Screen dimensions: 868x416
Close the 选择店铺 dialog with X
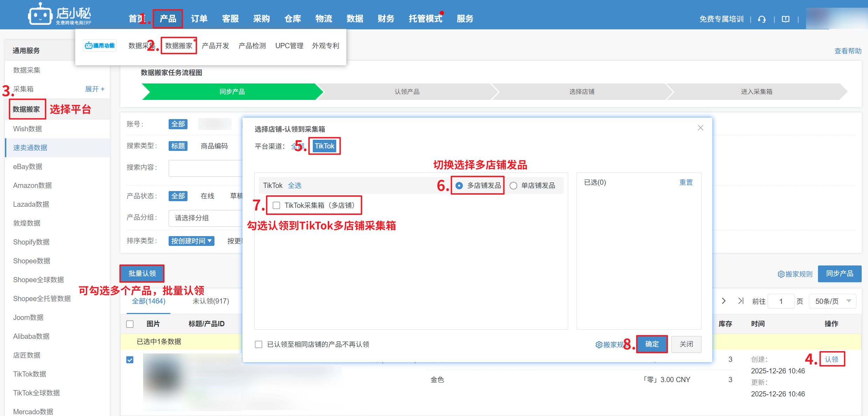[700, 128]
